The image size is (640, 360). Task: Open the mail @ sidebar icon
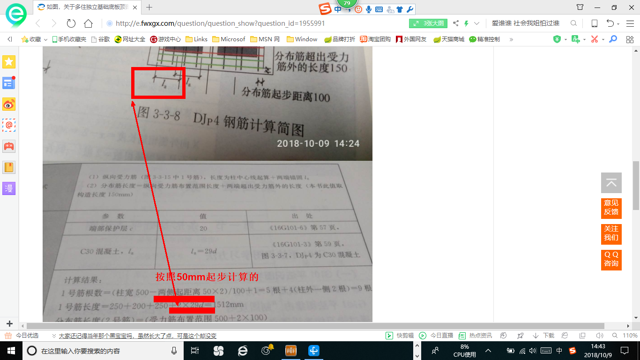tap(9, 125)
